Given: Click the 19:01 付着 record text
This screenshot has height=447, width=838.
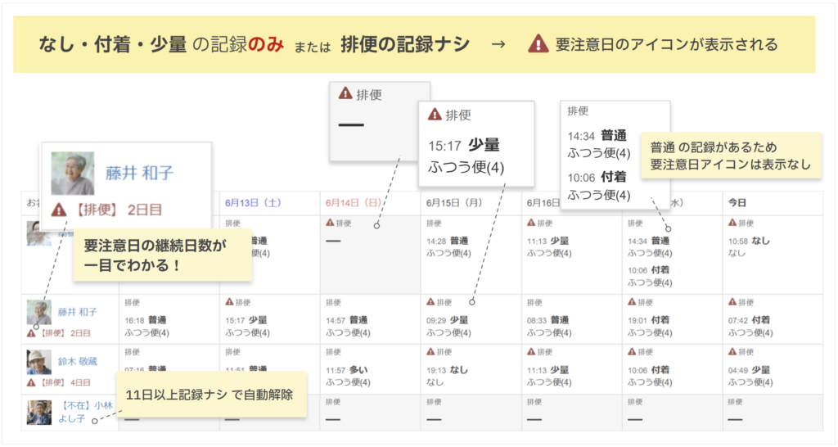Looking at the screenshot, I should click(x=649, y=320).
